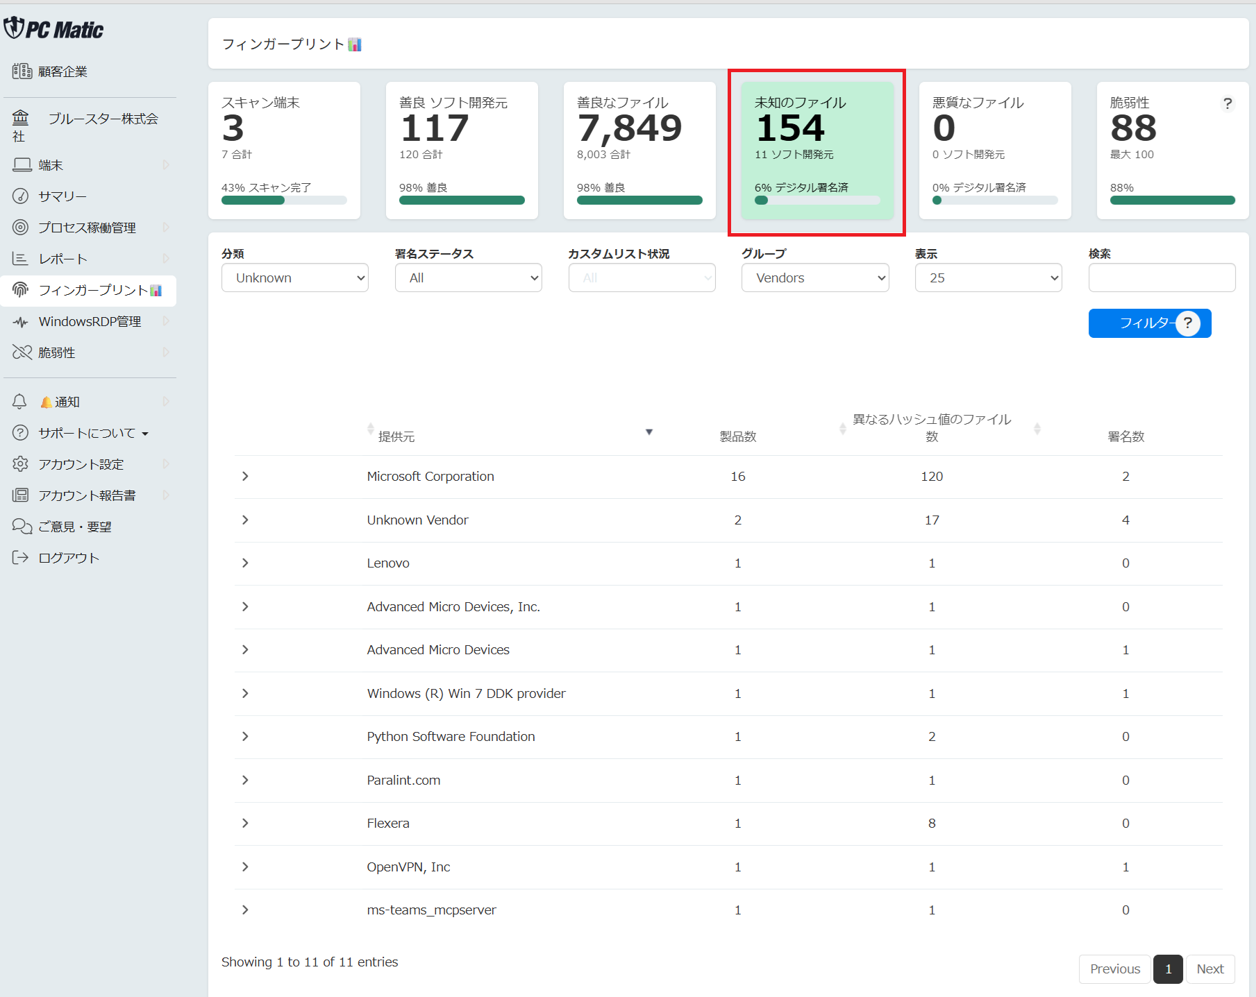Click the sort arrows right of 異なるハッシュ値のファイル数
The width and height of the screenshot is (1256, 997).
point(1037,429)
